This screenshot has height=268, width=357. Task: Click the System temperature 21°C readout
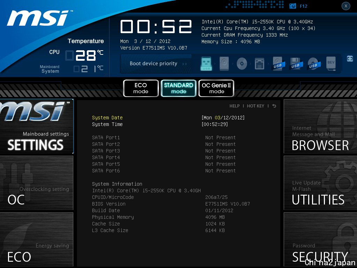pyautogui.click(x=88, y=69)
